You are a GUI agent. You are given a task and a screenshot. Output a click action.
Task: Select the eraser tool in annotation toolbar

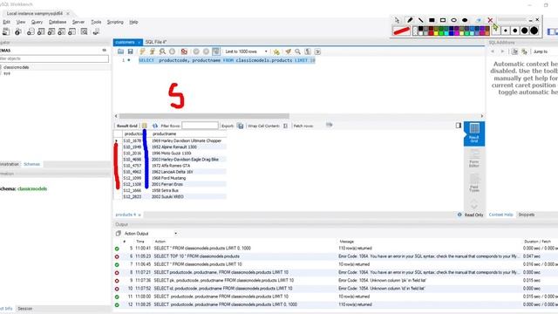pos(479,20)
